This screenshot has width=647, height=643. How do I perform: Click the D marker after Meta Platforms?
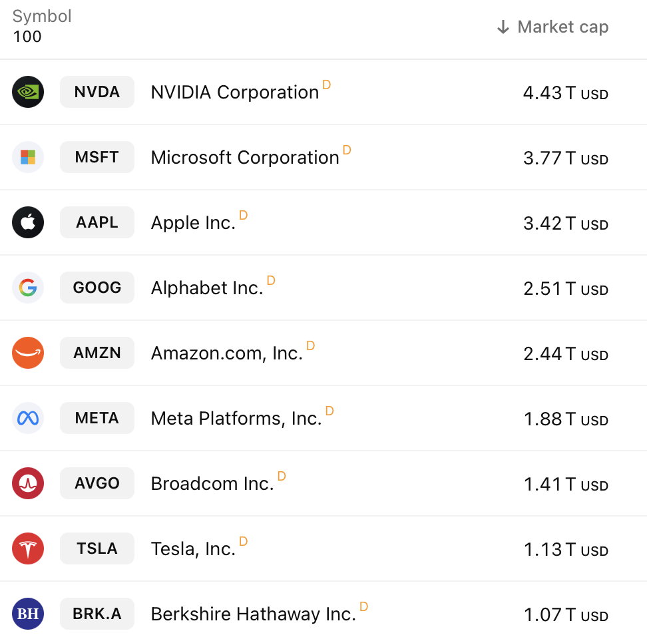pos(329,411)
